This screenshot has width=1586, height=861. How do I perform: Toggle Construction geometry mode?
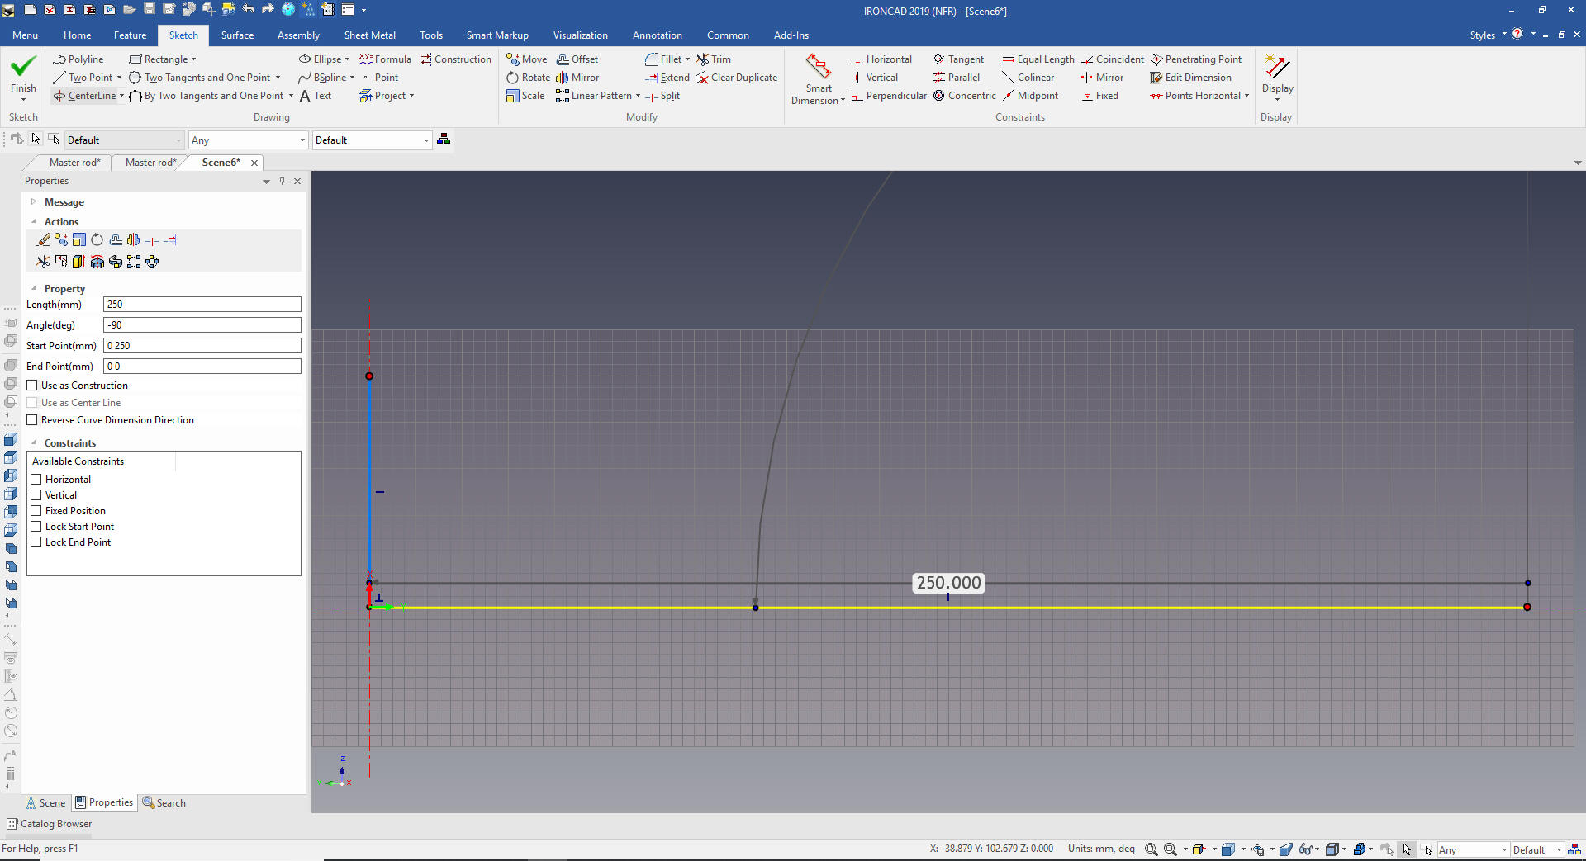click(455, 59)
